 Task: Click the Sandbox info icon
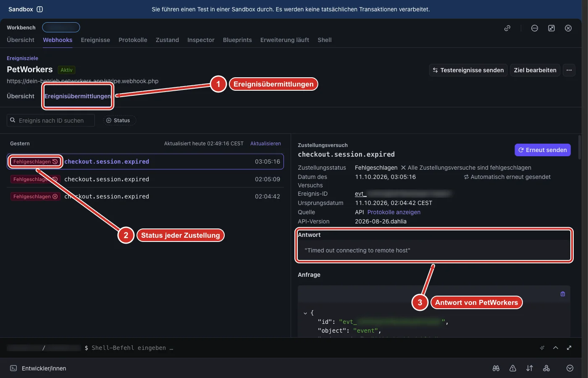click(x=40, y=9)
